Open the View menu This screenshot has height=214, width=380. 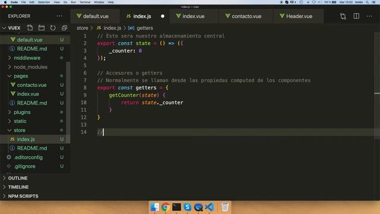pos(57,2)
